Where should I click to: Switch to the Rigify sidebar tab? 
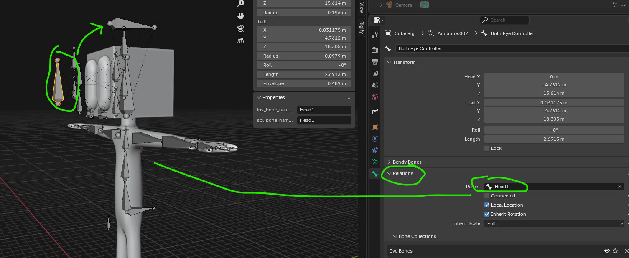pos(362,28)
